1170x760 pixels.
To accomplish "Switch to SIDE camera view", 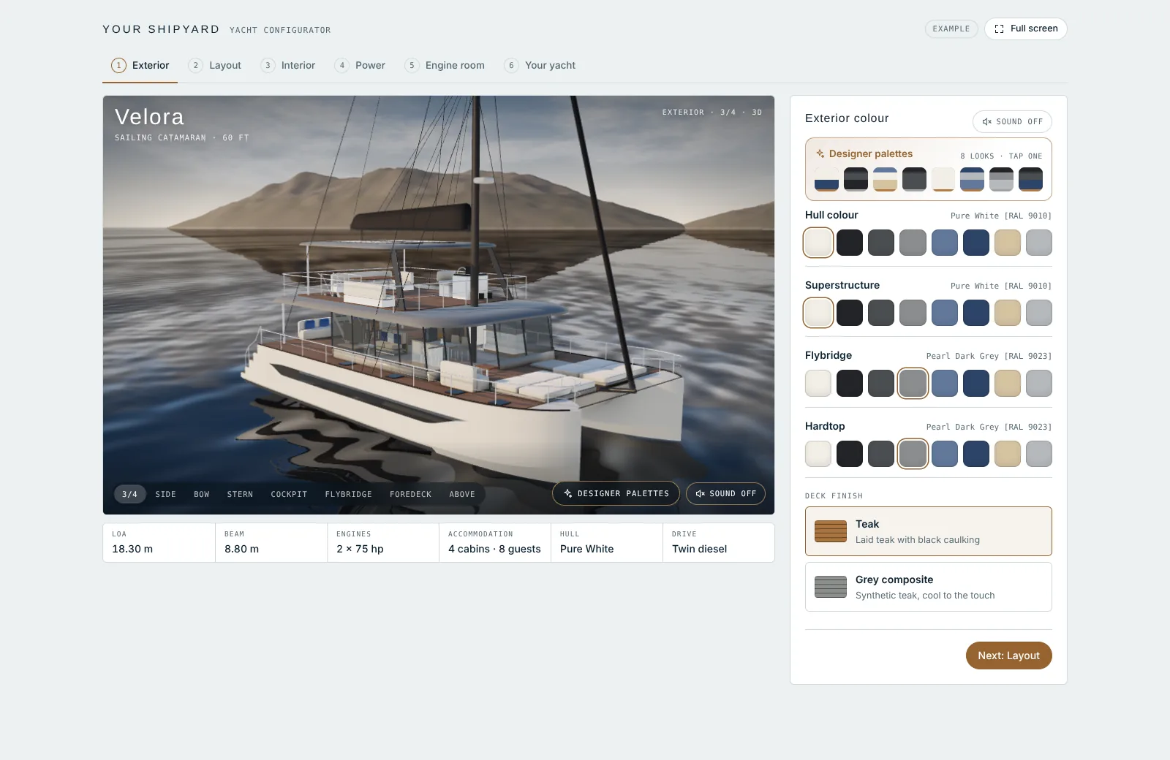I will pyautogui.click(x=165, y=494).
